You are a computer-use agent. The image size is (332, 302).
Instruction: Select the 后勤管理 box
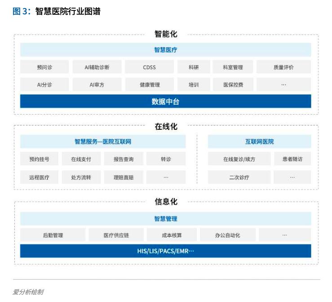53,235
